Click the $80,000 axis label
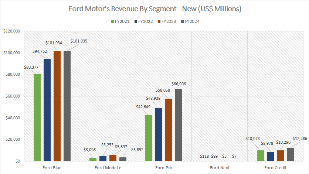 pos(13,75)
